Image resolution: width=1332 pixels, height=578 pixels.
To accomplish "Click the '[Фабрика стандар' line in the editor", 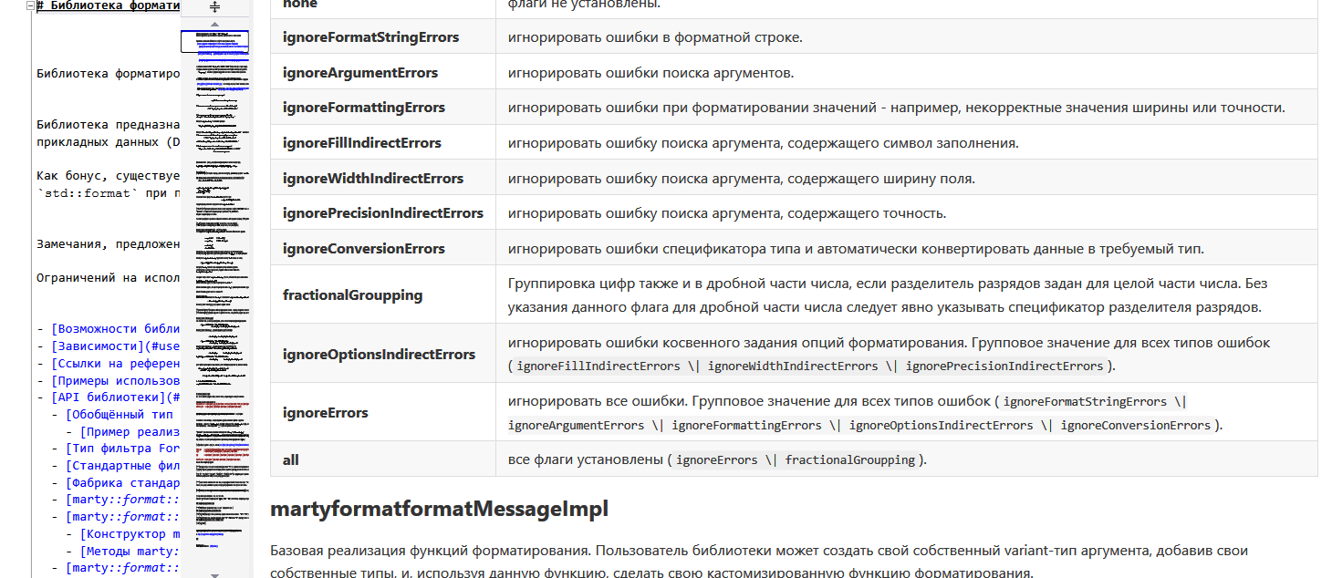I will (122, 482).
